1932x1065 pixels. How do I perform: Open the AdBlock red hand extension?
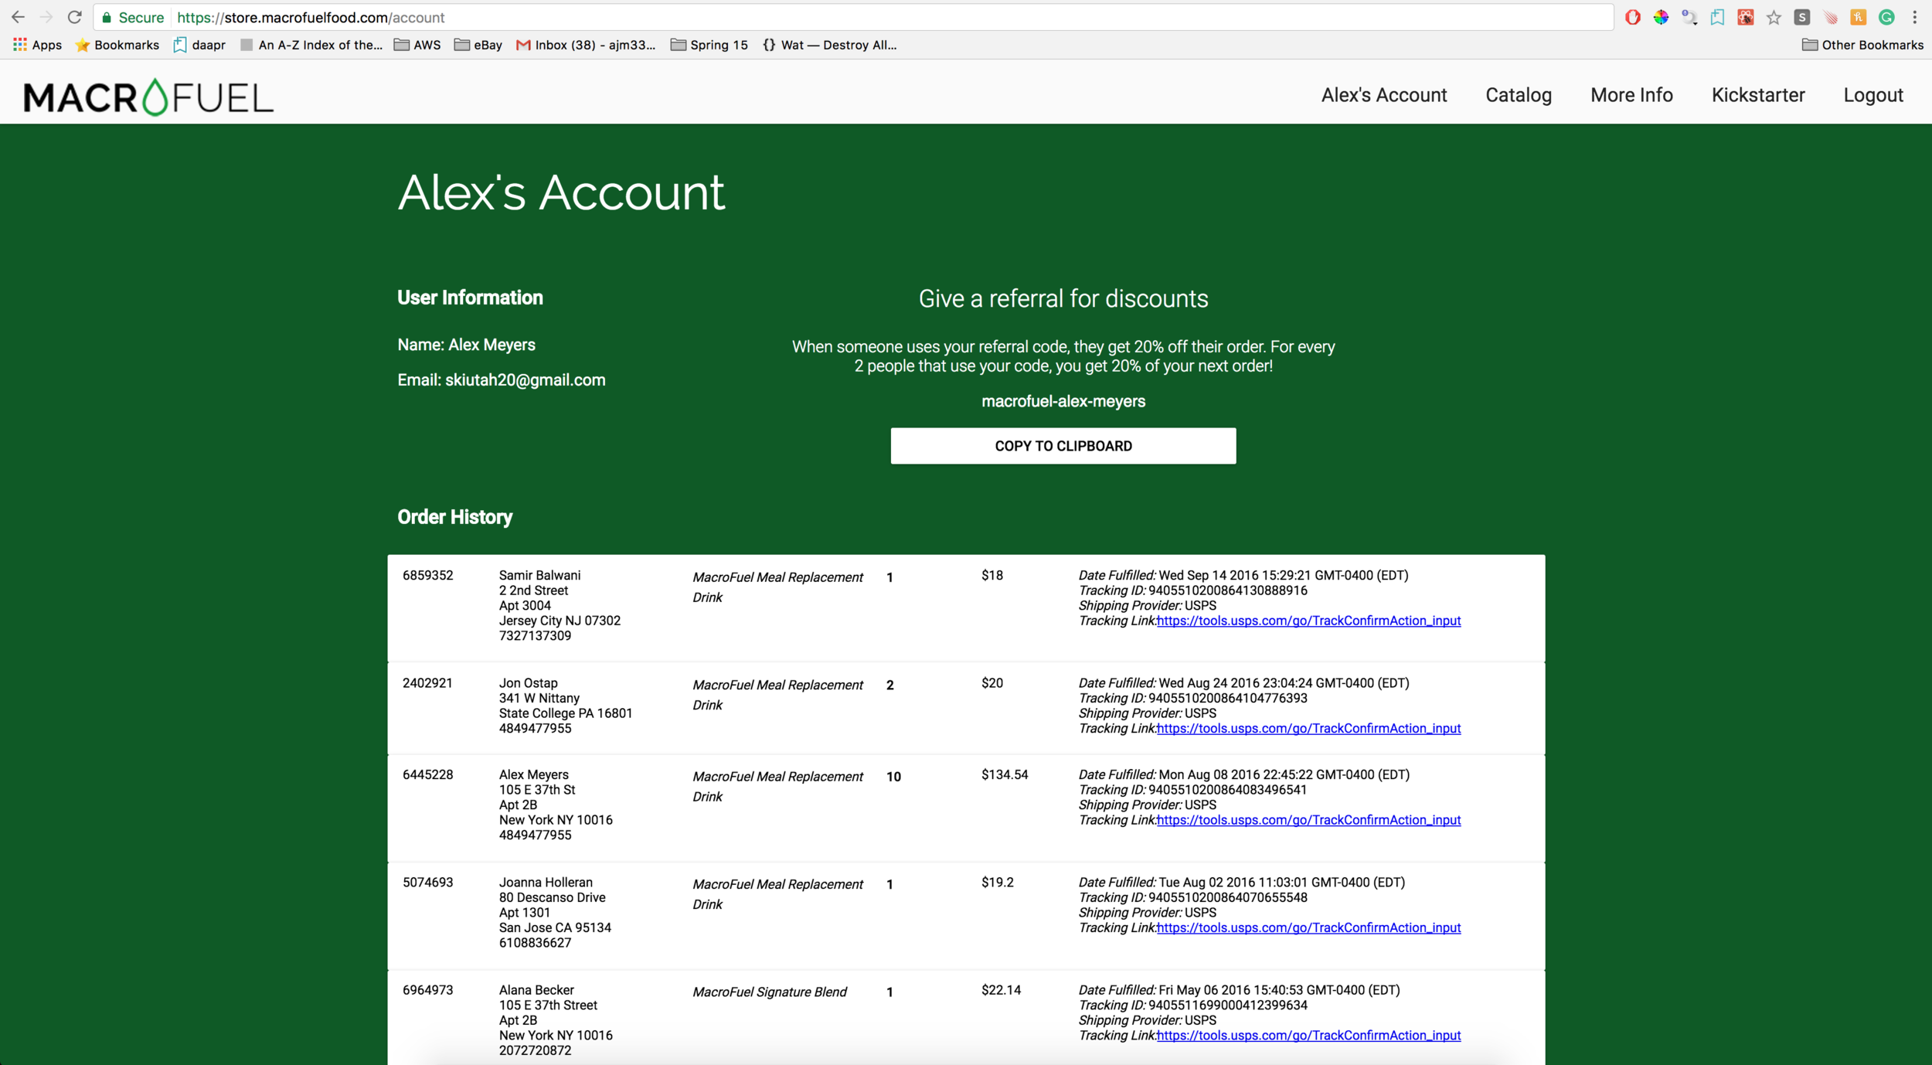1632,17
